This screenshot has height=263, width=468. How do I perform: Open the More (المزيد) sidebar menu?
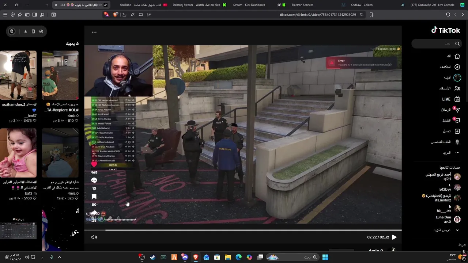[x=451, y=152]
